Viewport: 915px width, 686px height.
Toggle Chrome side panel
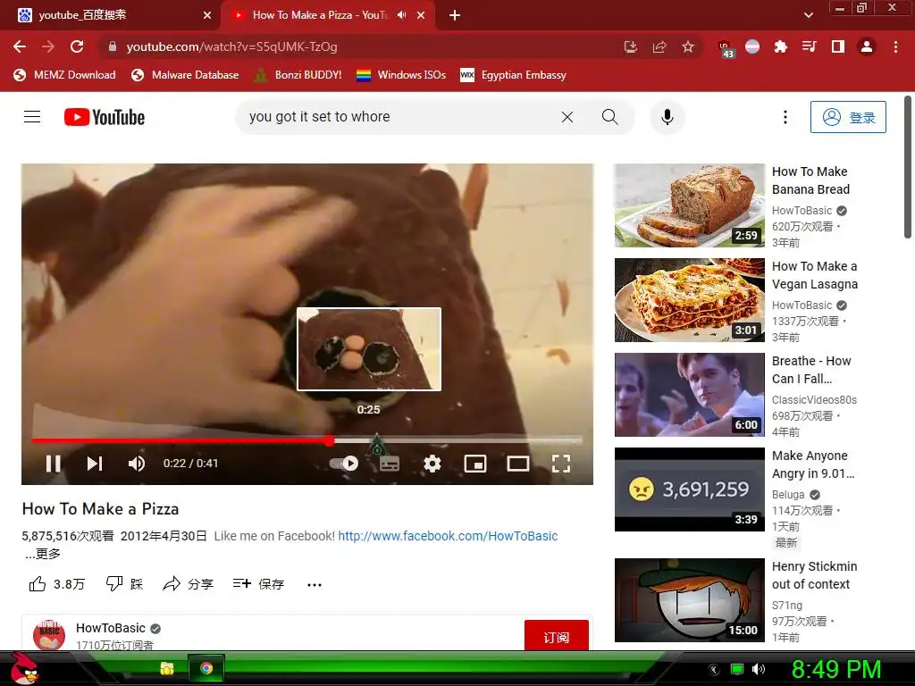pos(838,46)
